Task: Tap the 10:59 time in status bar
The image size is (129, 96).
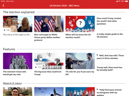Action: [3, 1]
